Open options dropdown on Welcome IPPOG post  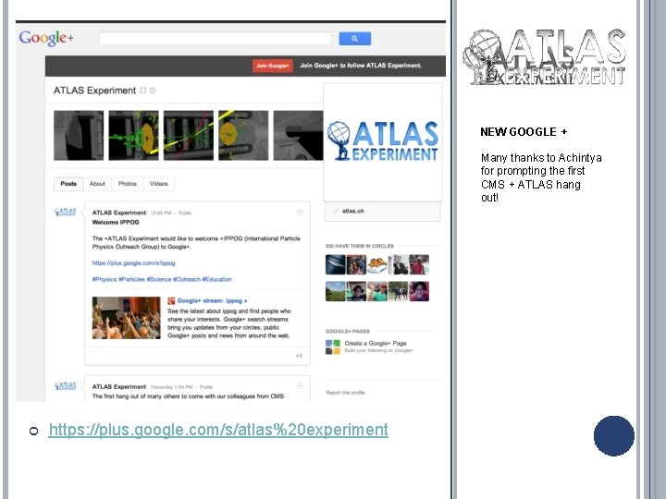(x=300, y=212)
